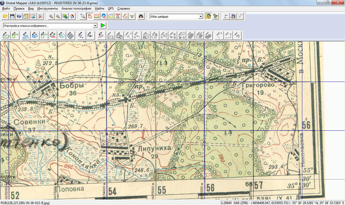Open the Инструменты menu
This screenshot has width=345, height=205.
click(47, 8)
